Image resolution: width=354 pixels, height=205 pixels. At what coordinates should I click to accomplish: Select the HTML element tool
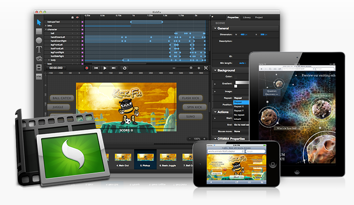(39, 76)
